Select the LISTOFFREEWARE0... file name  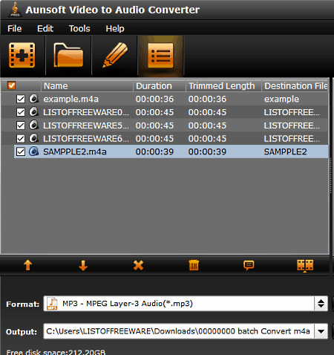(86, 112)
